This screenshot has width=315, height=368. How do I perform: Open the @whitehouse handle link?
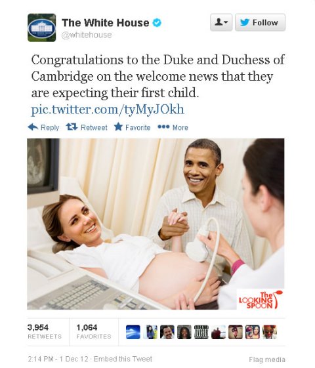87,35
